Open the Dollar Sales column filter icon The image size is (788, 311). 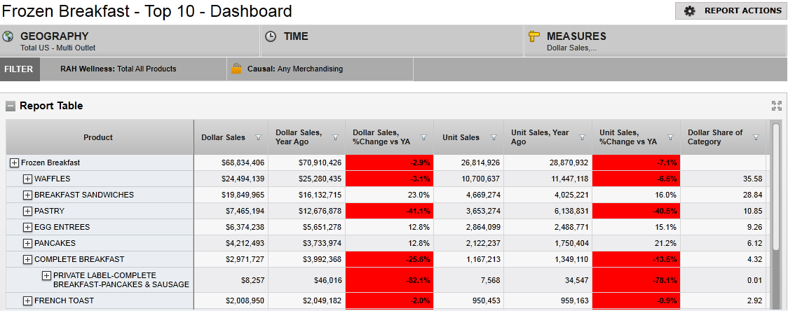258,137
